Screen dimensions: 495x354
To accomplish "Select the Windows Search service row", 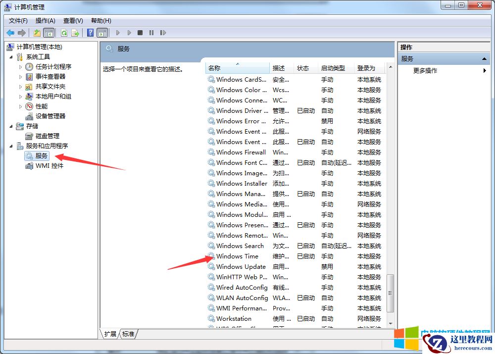I will pos(296,246).
